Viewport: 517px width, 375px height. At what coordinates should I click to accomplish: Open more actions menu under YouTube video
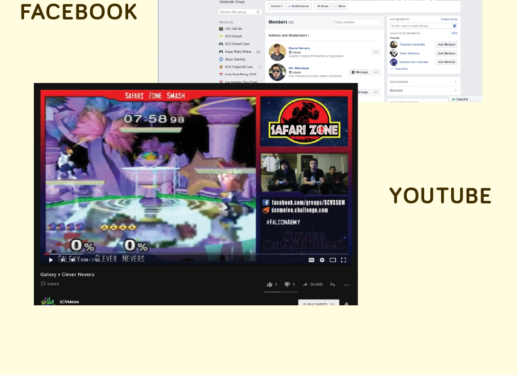click(x=346, y=285)
